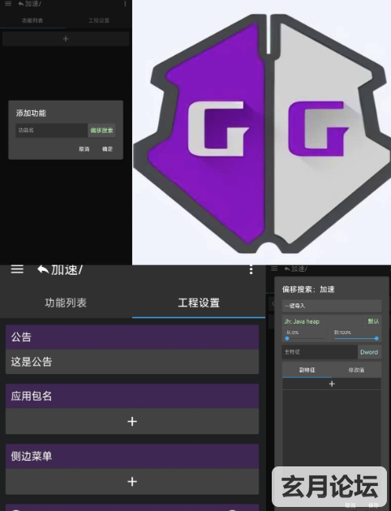
Task: Confirm the 添加功能 dialog with 确定
Action: tap(107, 149)
